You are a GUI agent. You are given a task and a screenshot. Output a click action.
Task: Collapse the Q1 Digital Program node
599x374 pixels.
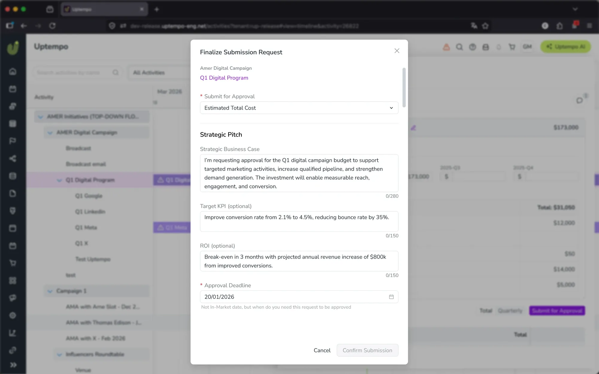click(59, 180)
